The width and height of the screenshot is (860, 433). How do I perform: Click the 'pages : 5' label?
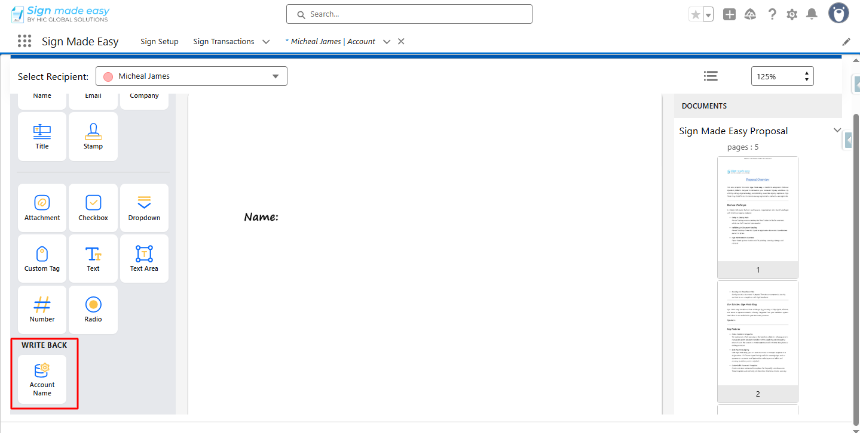(743, 147)
